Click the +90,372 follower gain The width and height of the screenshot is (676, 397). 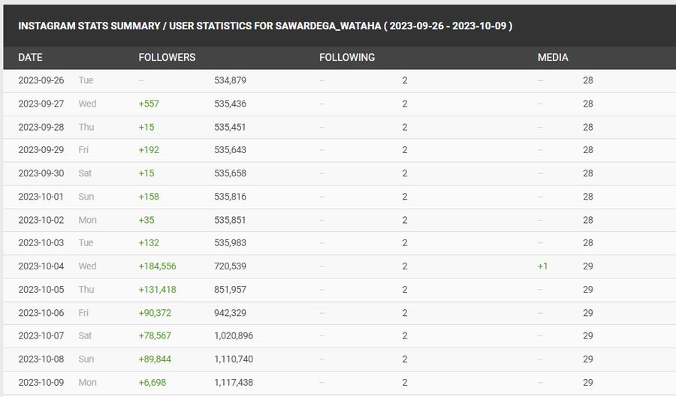point(155,313)
